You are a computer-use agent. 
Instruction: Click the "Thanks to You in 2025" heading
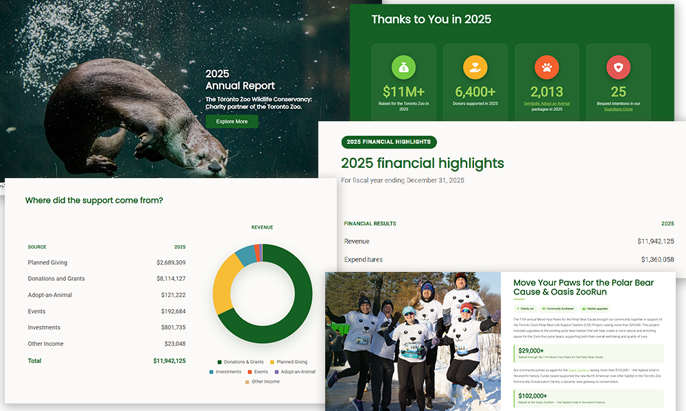pos(431,19)
